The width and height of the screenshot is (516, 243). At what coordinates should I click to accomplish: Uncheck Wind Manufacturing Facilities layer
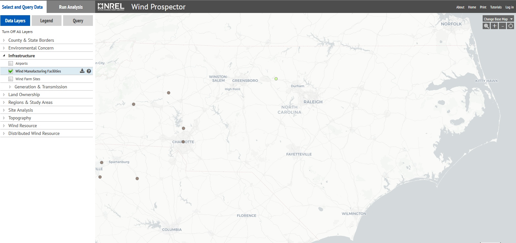click(x=11, y=71)
